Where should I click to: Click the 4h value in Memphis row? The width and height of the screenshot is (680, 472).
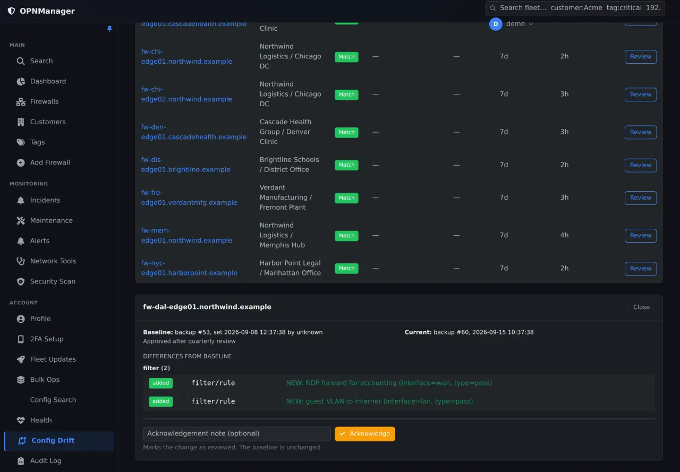[564, 235]
